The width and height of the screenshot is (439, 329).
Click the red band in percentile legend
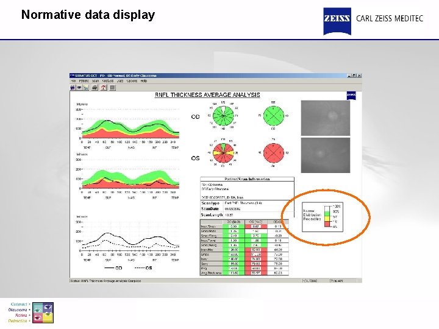[x=327, y=224]
